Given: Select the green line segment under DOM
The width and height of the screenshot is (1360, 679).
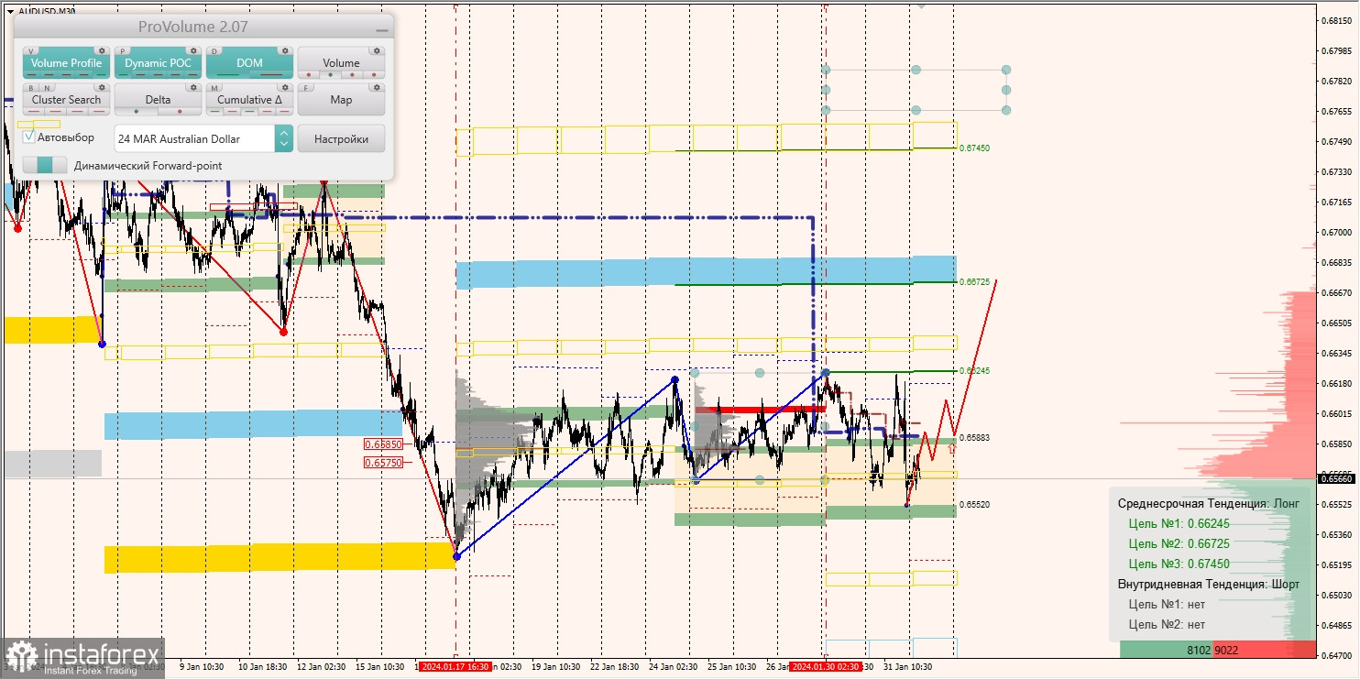Looking at the screenshot, I should point(227,75).
